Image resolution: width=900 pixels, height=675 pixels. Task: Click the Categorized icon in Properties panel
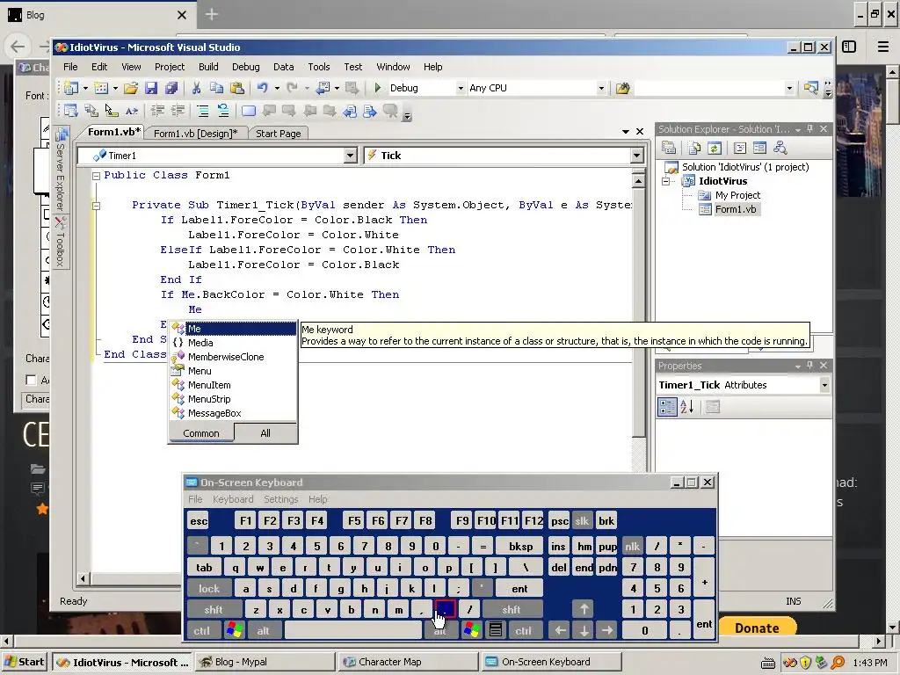point(667,407)
